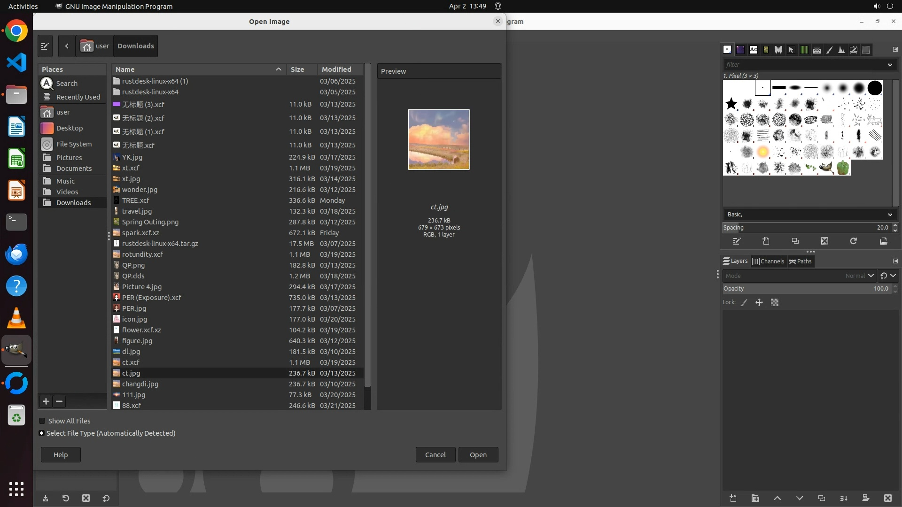Go back with the left arrow path button
This screenshot has width=902, height=507.
tap(67, 46)
